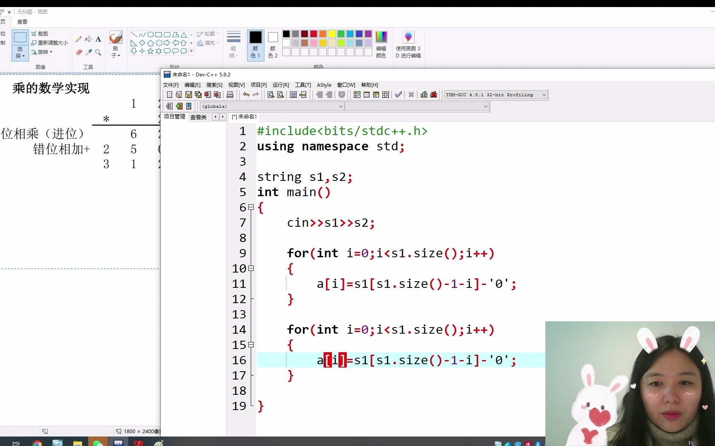The image size is (715, 446).
Task: Click the Open file icon in Dev-C++ toolbar
Action: [179, 95]
